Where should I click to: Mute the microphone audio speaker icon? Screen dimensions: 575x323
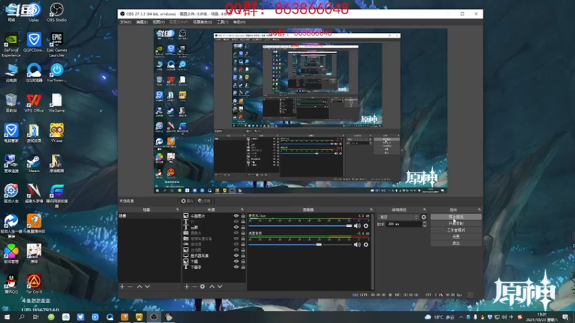pos(357,225)
